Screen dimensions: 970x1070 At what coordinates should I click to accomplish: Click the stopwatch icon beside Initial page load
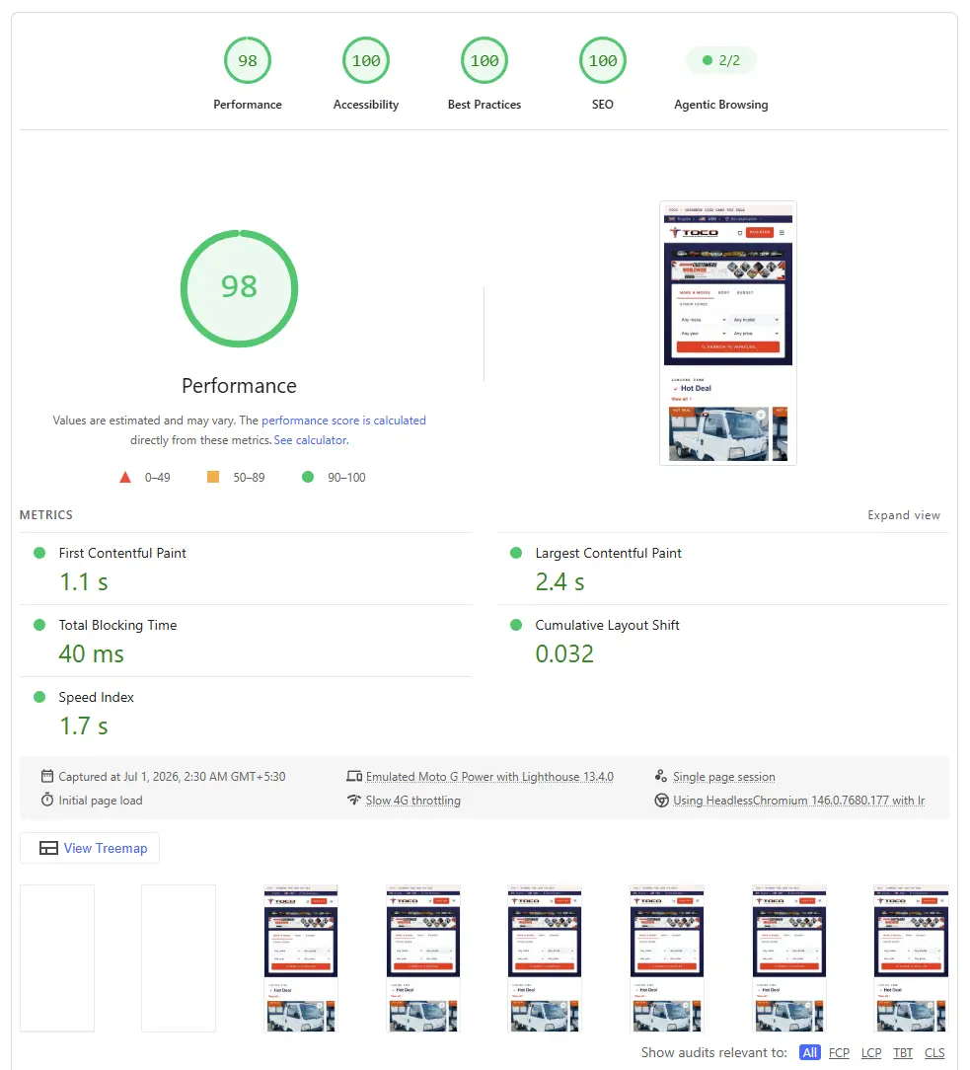(47, 800)
